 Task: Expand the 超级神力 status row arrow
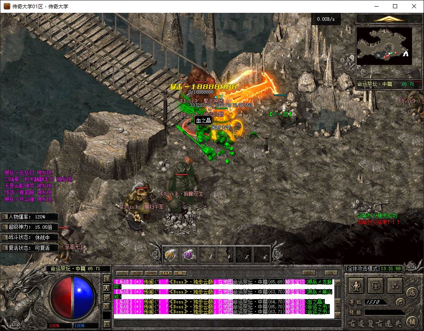tap(5, 227)
